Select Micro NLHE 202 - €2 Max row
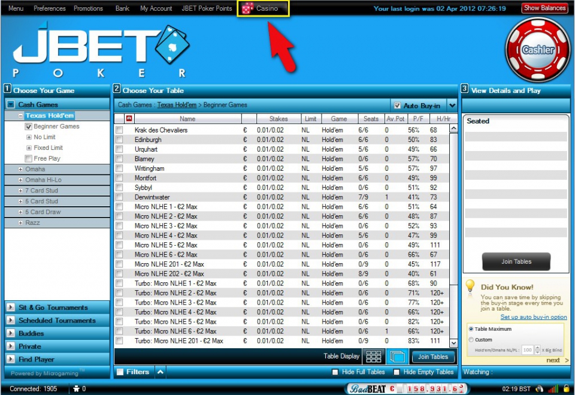 tap(282, 274)
